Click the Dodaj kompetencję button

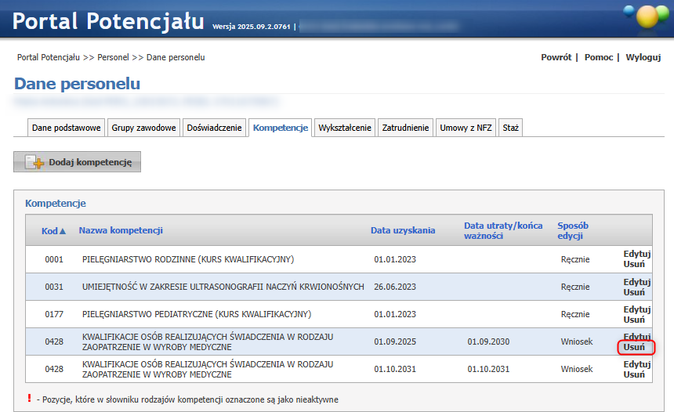tap(78, 162)
